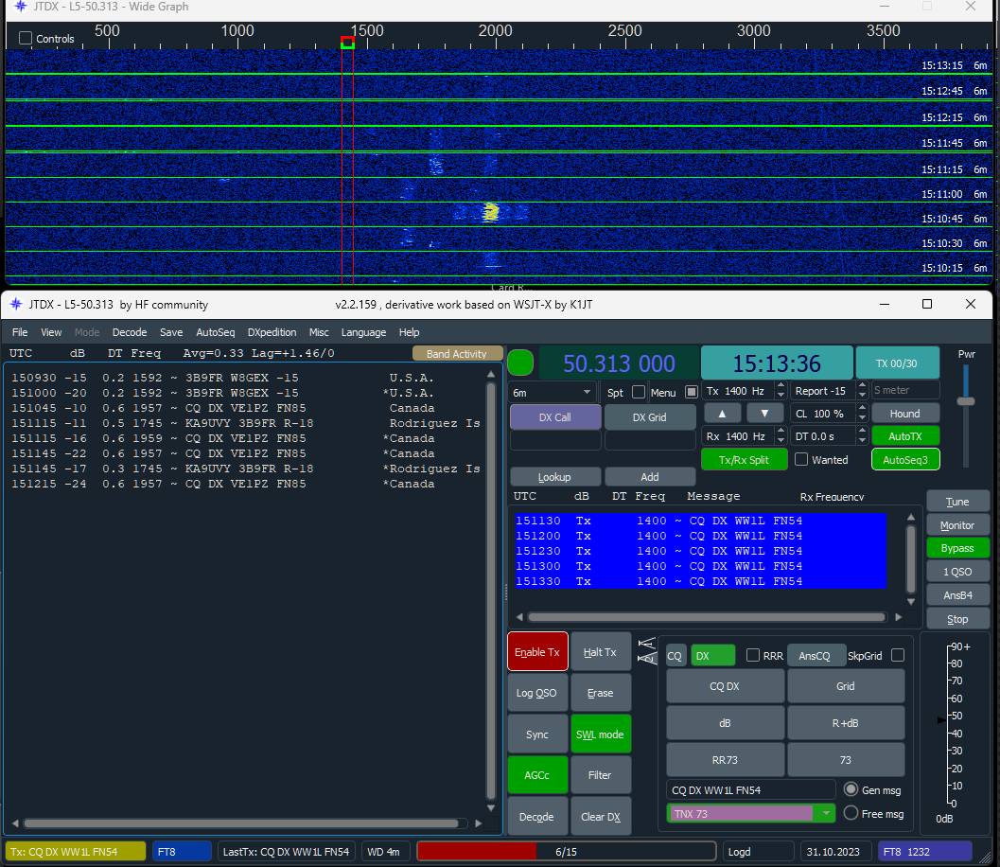Image resolution: width=1000 pixels, height=867 pixels.
Task: Click the AutoSeq3 button
Action: point(905,459)
